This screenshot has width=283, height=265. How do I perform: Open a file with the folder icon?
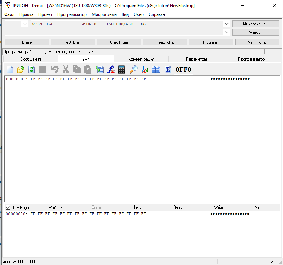(21, 69)
